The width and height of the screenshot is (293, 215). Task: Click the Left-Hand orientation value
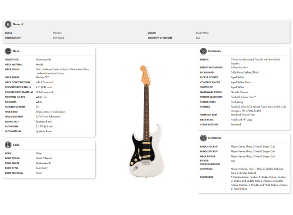pyautogui.click(x=58, y=38)
